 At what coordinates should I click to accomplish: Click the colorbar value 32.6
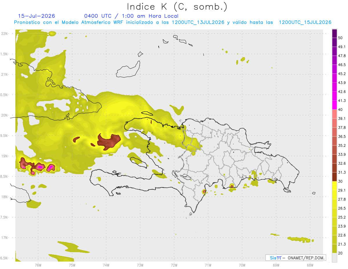342,163
